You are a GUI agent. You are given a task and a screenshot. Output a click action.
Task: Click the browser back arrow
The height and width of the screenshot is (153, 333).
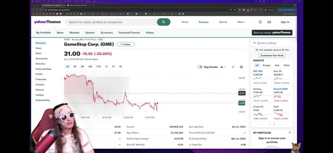pyautogui.click(x=34, y=10)
